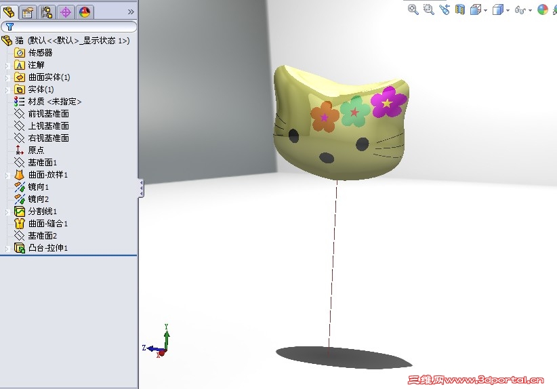Viewport: 557px width, 389px height.
Task: Select the 分割线1 split line feature
Action: (x=35, y=211)
